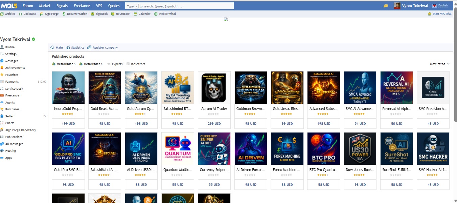Open the Quotes menu
The image size is (457, 203).
click(x=114, y=6)
